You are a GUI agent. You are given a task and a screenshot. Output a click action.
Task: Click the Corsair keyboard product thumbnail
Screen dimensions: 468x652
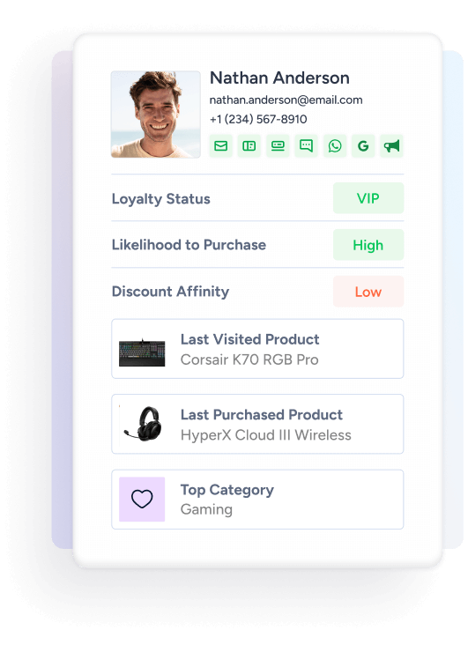coord(142,352)
